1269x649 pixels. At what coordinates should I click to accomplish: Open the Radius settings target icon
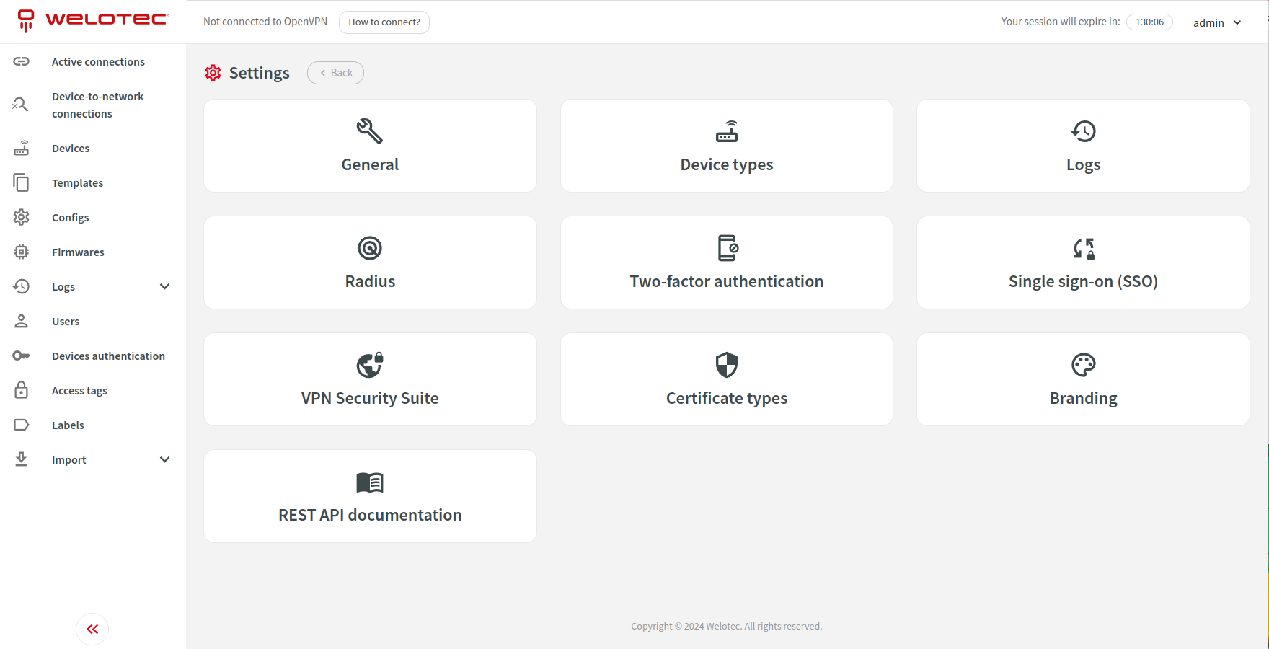370,248
